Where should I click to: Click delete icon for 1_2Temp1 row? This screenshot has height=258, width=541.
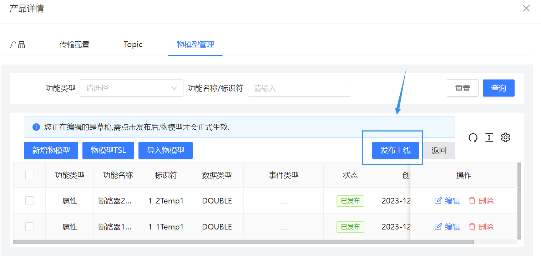tap(472, 201)
